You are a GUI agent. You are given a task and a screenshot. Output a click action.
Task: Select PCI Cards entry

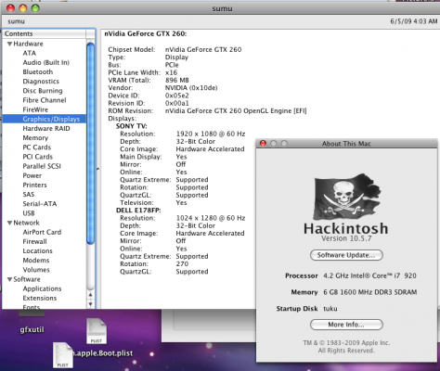pyautogui.click(x=38, y=157)
